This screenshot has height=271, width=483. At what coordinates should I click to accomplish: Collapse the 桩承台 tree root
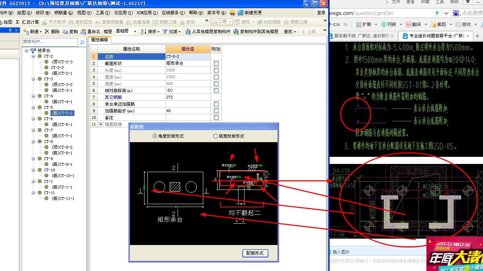coord(26,51)
